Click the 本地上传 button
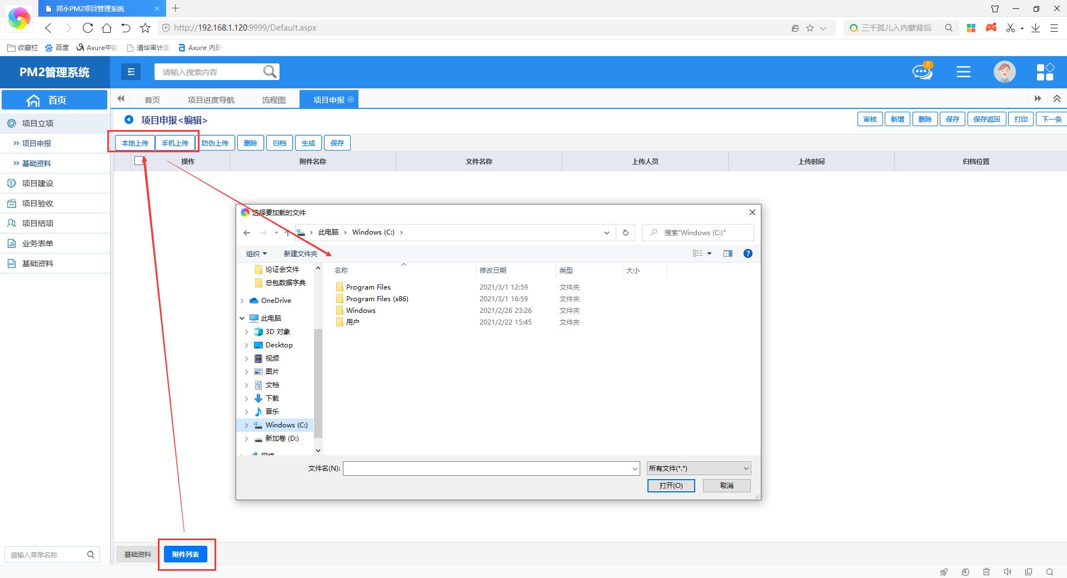1067x578 pixels. (135, 143)
